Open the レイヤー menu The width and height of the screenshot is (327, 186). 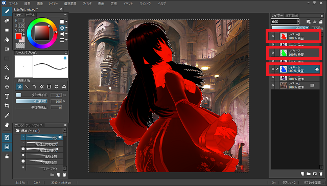tap(53, 4)
